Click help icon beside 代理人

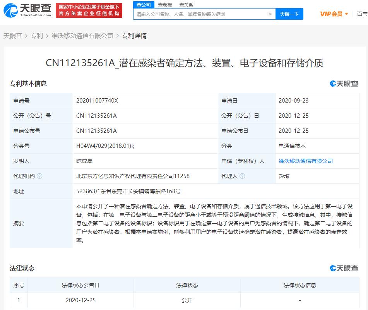pos(243,176)
